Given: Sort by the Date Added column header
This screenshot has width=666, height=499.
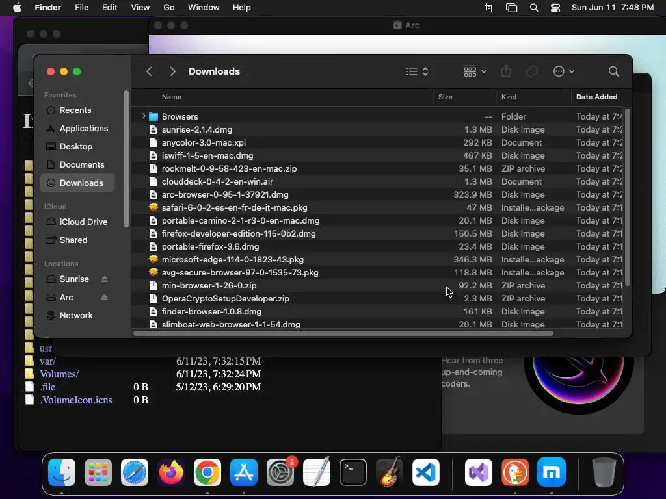Looking at the screenshot, I should pyautogui.click(x=596, y=97).
